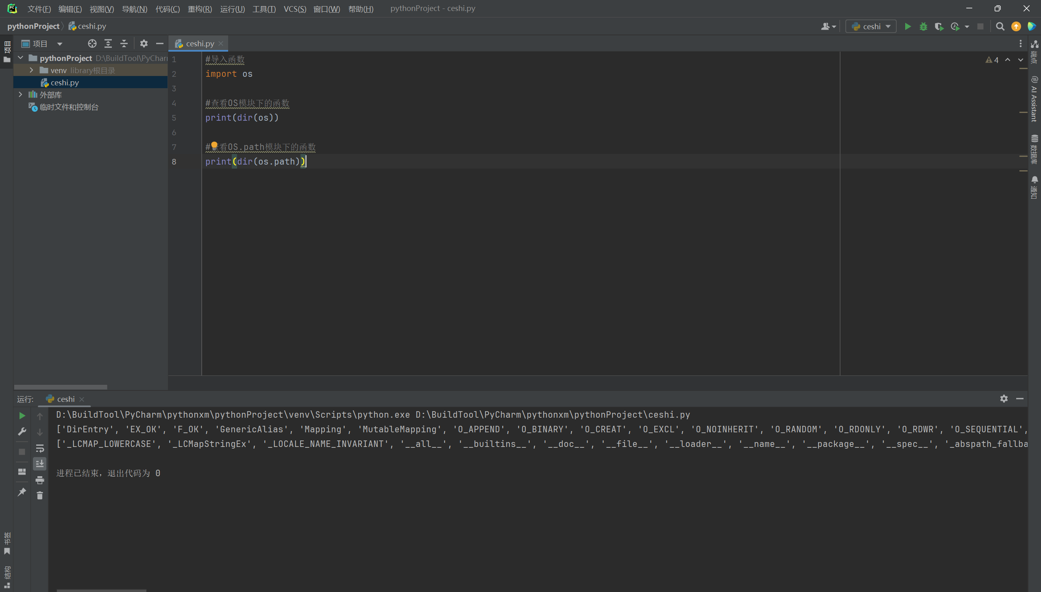Viewport: 1041px width, 592px height.
Task: Click restore layout icon in run panel
Action: [x=22, y=472]
